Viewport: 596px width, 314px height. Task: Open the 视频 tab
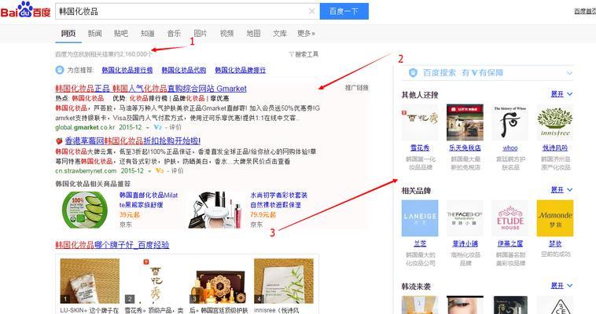tap(227, 34)
